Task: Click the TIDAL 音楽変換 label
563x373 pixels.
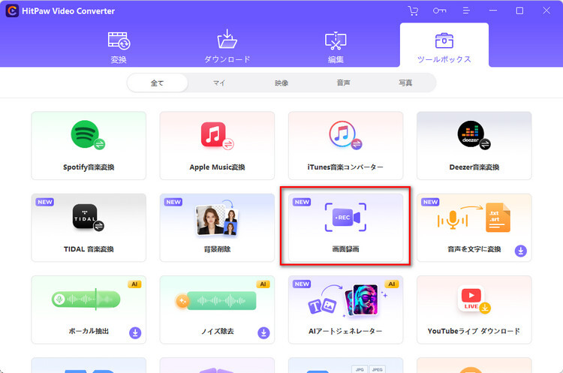Action: [89, 248]
